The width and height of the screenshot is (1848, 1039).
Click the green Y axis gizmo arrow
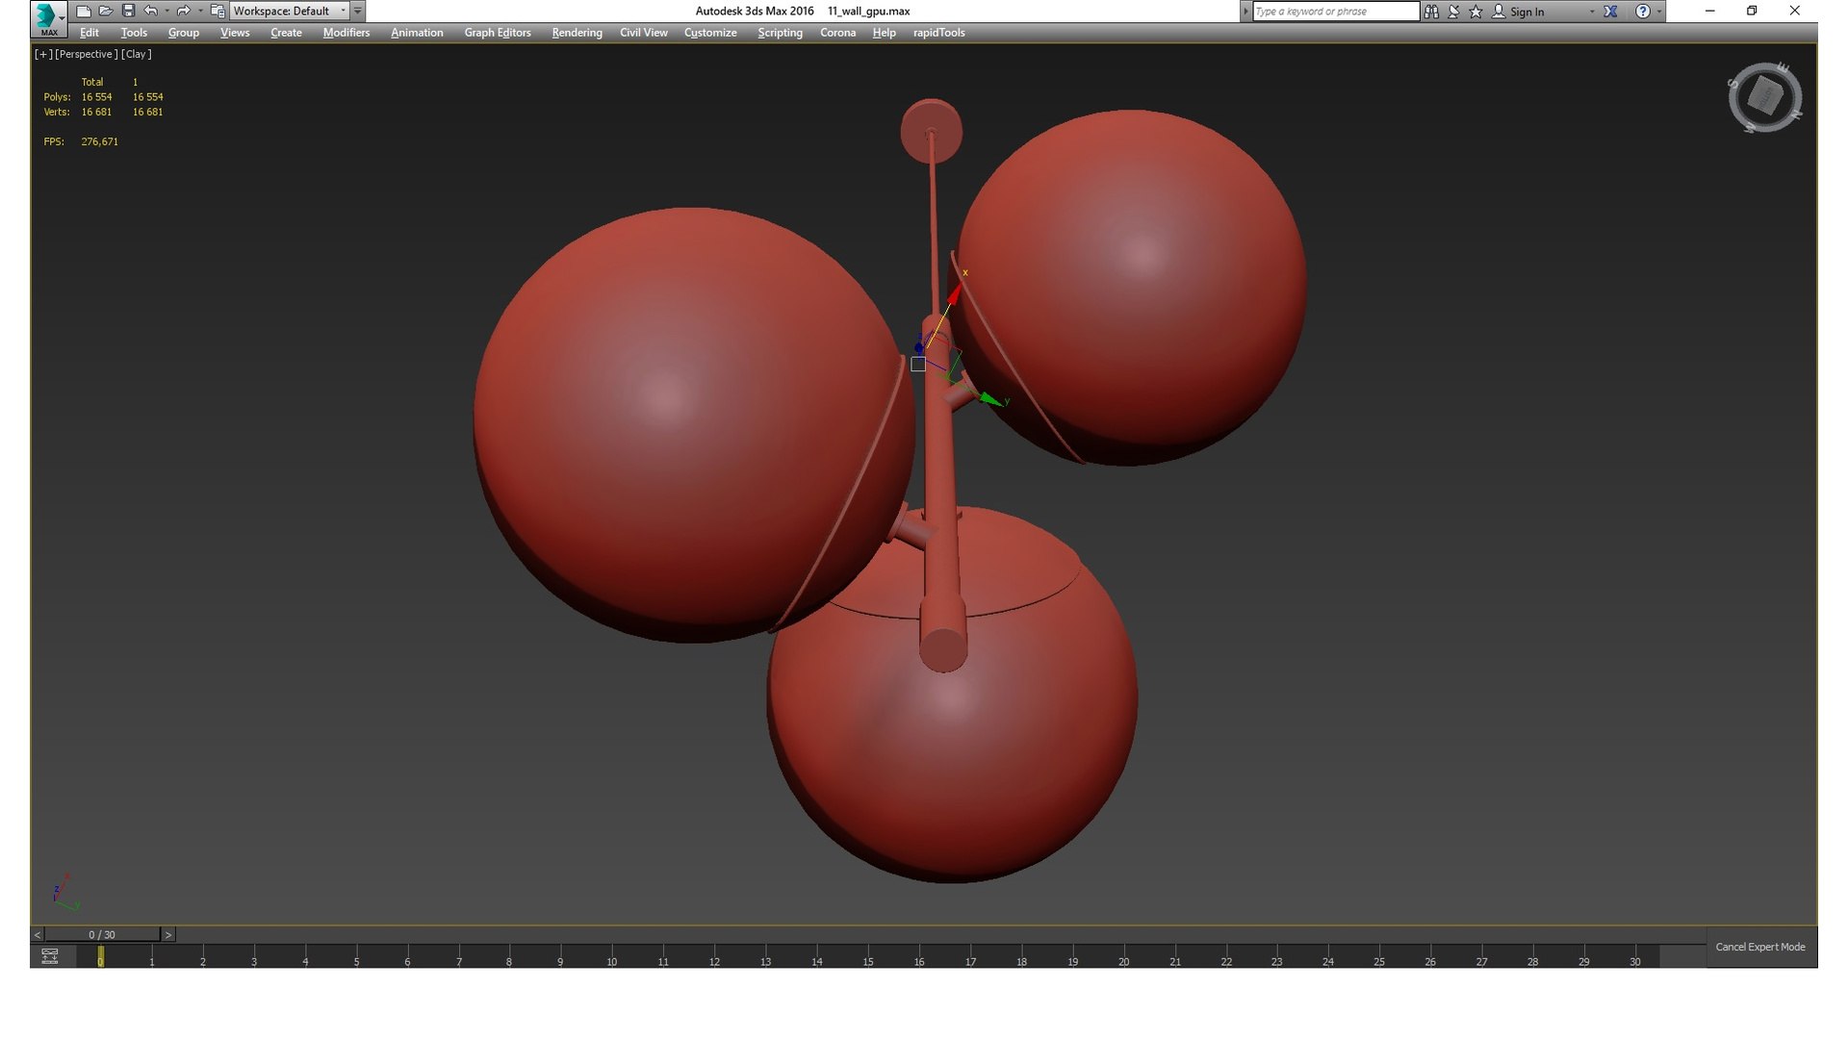coord(990,398)
